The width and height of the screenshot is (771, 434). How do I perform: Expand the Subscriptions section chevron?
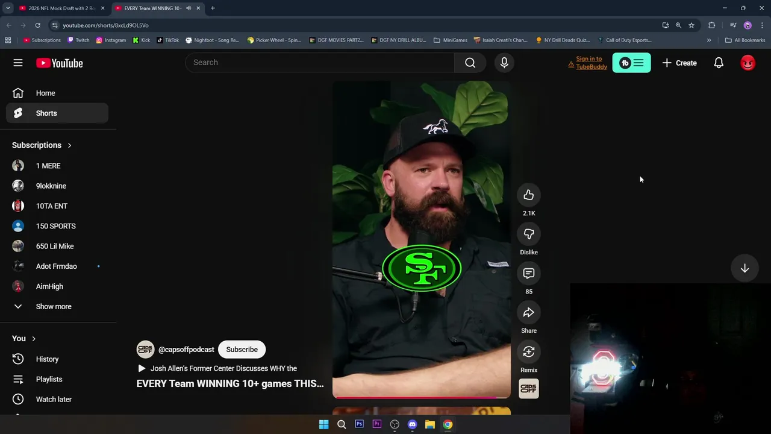coord(69,145)
